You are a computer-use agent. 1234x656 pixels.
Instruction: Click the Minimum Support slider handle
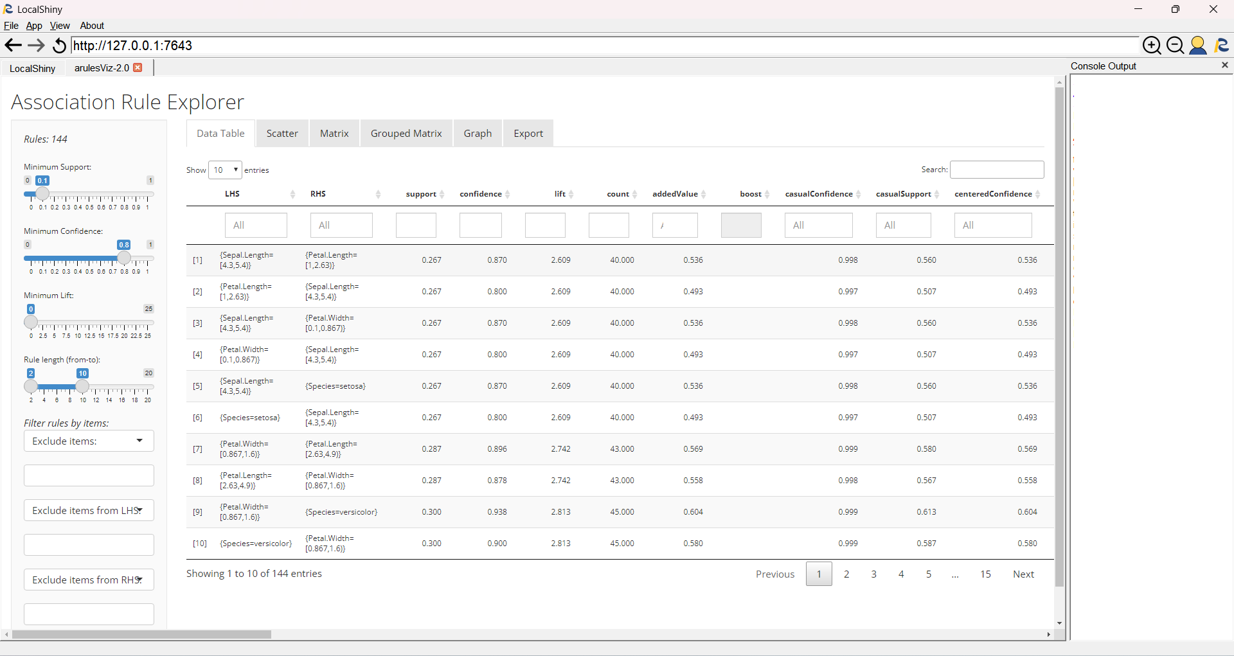(x=42, y=193)
